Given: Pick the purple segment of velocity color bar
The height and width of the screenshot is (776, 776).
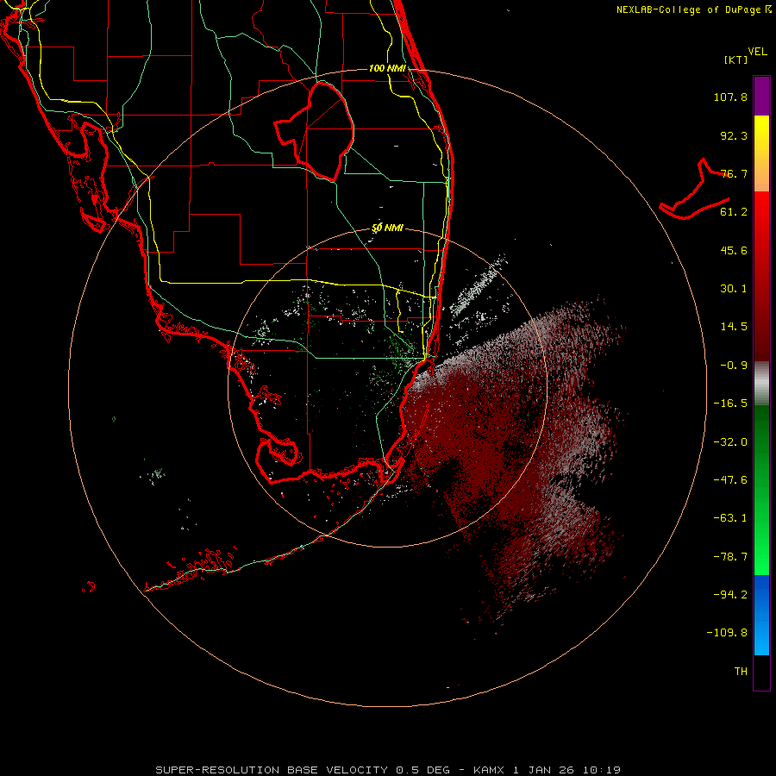Looking at the screenshot, I should click(761, 96).
